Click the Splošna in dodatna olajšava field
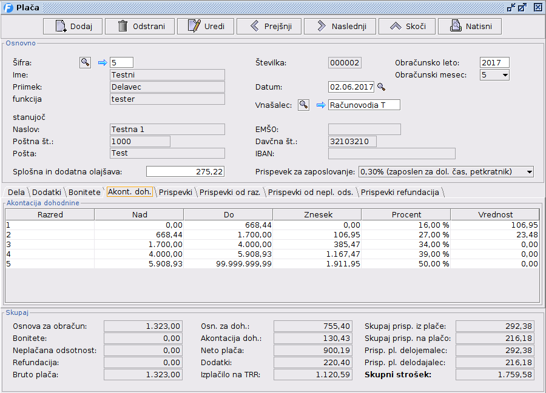The width and height of the screenshot is (546, 393). pos(185,171)
